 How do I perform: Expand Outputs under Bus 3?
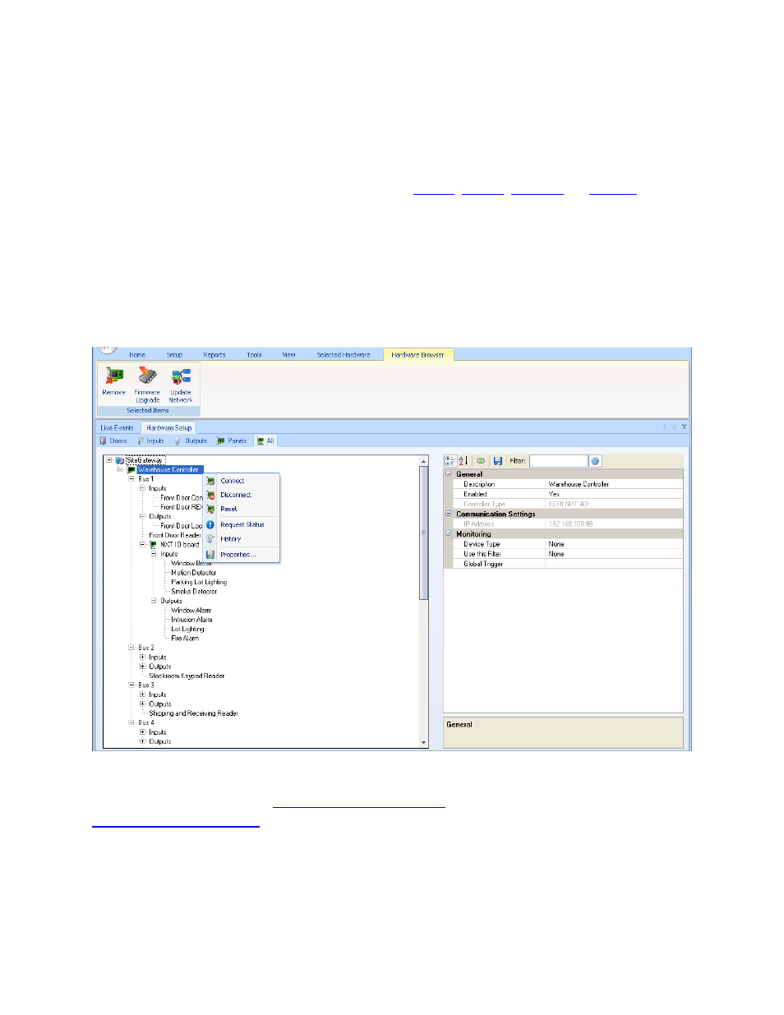point(142,704)
